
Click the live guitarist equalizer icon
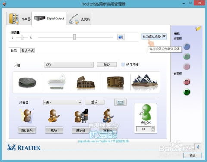coord(53,116)
